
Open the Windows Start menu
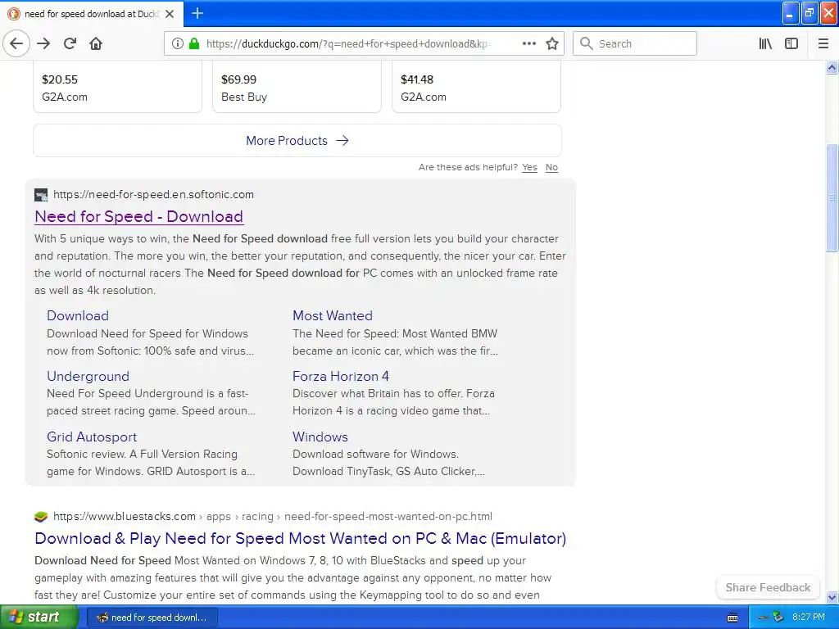click(x=39, y=618)
